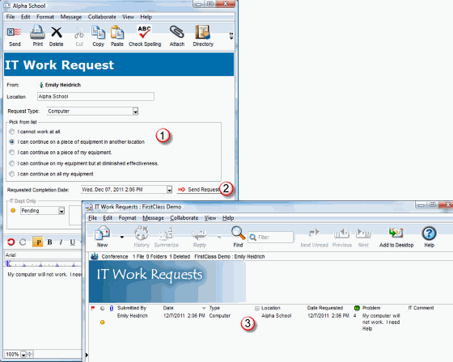Click the New message icon
The width and height of the screenshot is (453, 362).
click(x=102, y=233)
